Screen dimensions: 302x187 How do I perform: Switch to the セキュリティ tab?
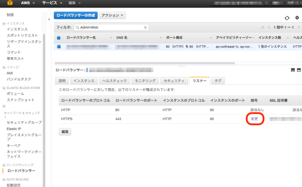(174, 81)
